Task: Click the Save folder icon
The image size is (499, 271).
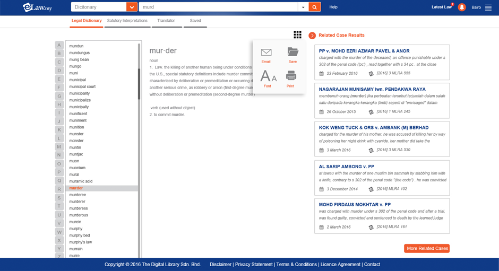Action: click(292, 52)
